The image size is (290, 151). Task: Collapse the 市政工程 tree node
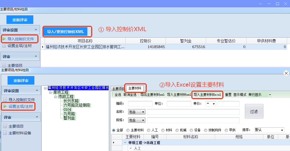click(x=56, y=97)
